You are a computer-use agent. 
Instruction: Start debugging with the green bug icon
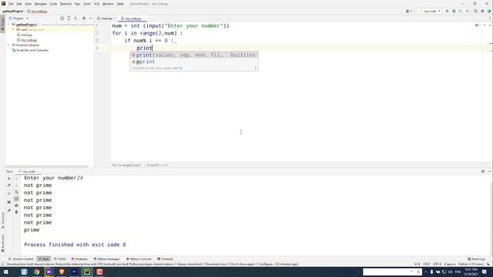click(x=454, y=11)
